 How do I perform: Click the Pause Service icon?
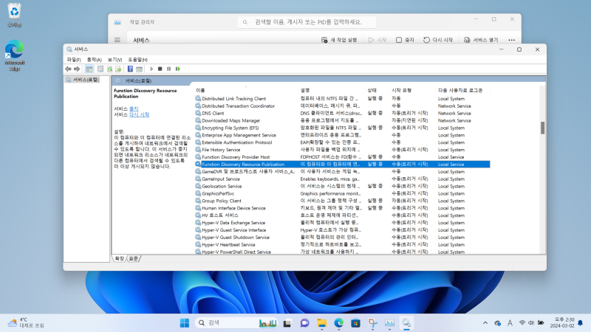(169, 69)
